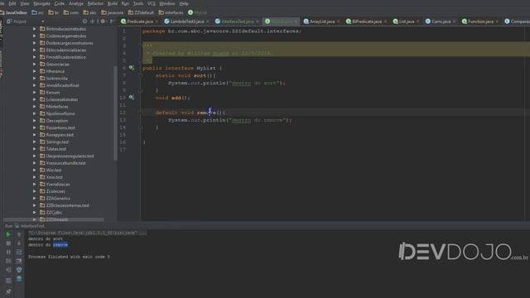Fold the sort method on line 7
530x298 pixels.
(141, 75)
